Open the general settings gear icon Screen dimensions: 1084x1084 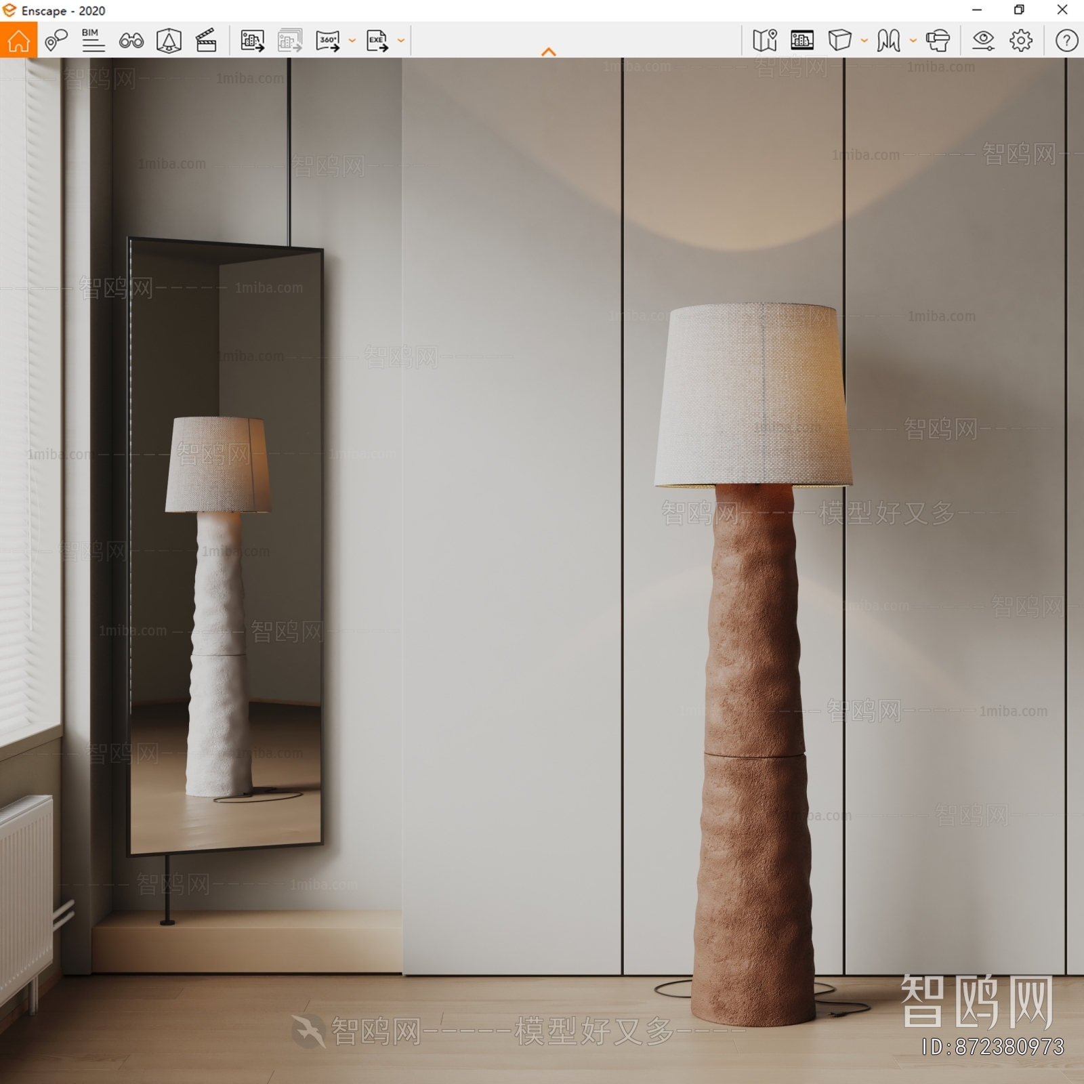[1021, 41]
